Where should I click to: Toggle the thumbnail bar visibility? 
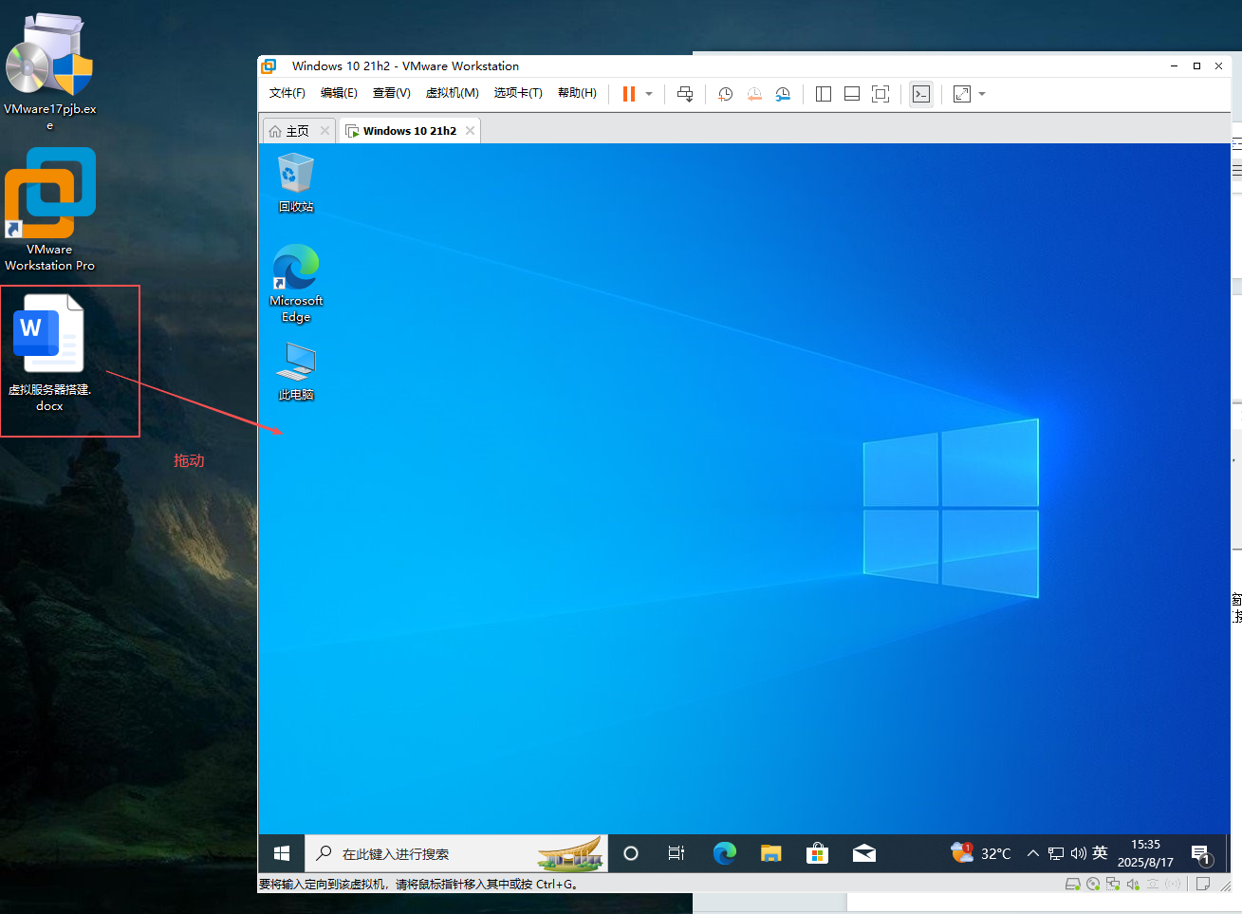coord(851,94)
